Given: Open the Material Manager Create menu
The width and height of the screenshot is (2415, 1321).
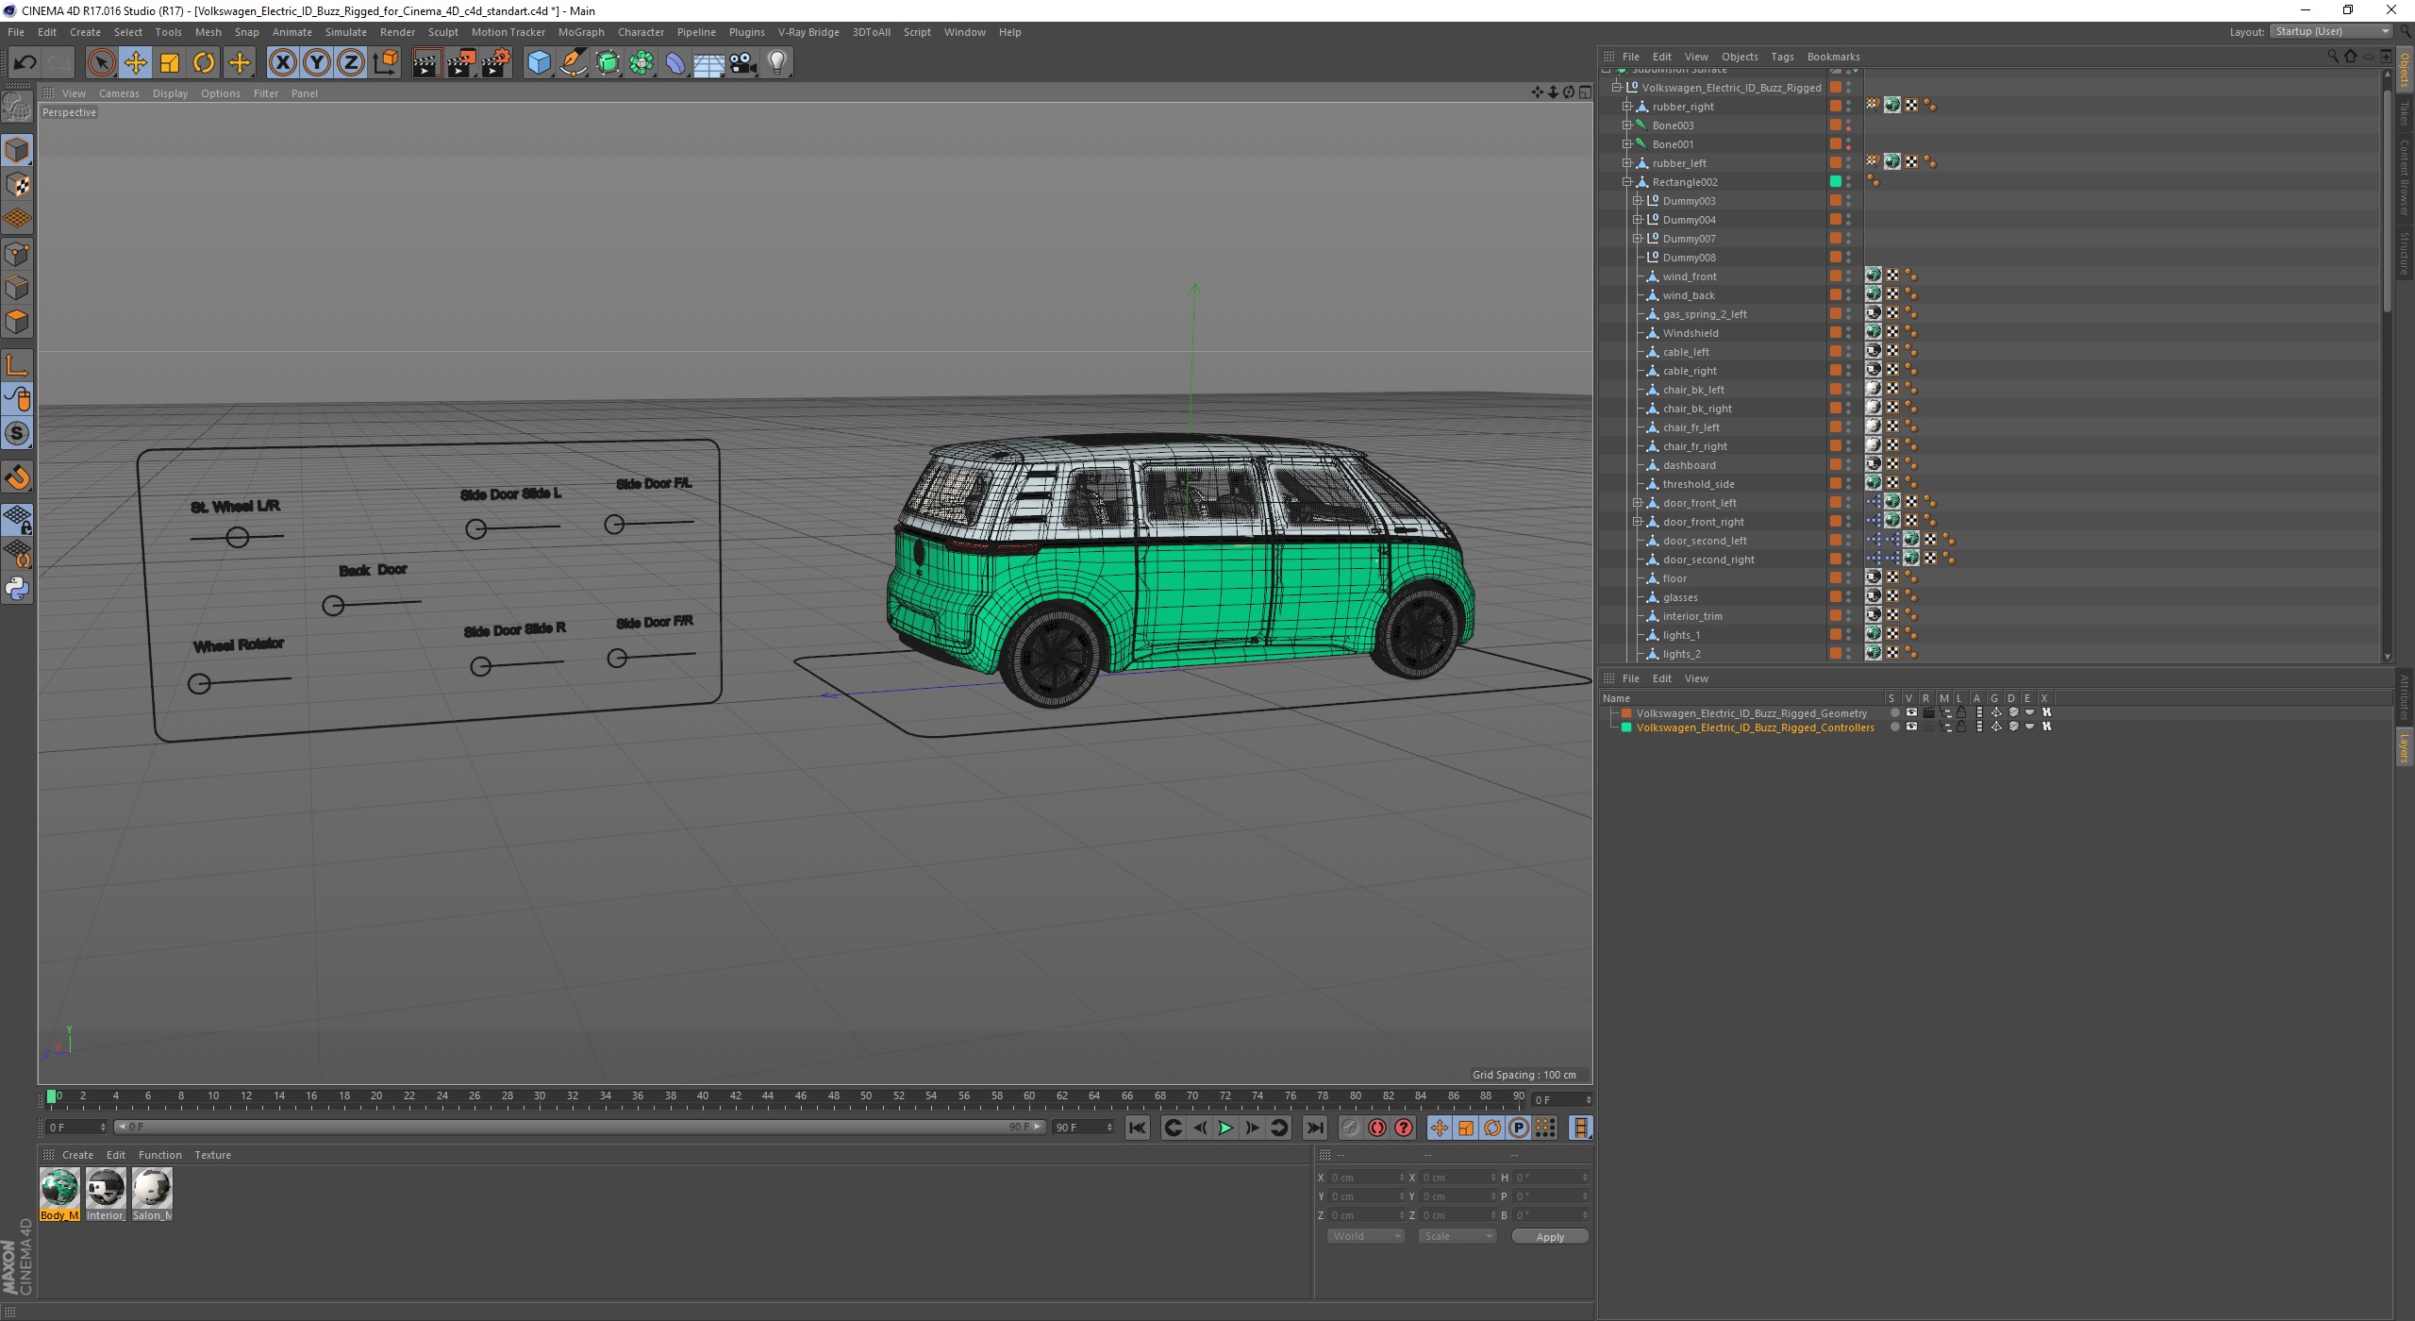Looking at the screenshot, I should 77,1155.
